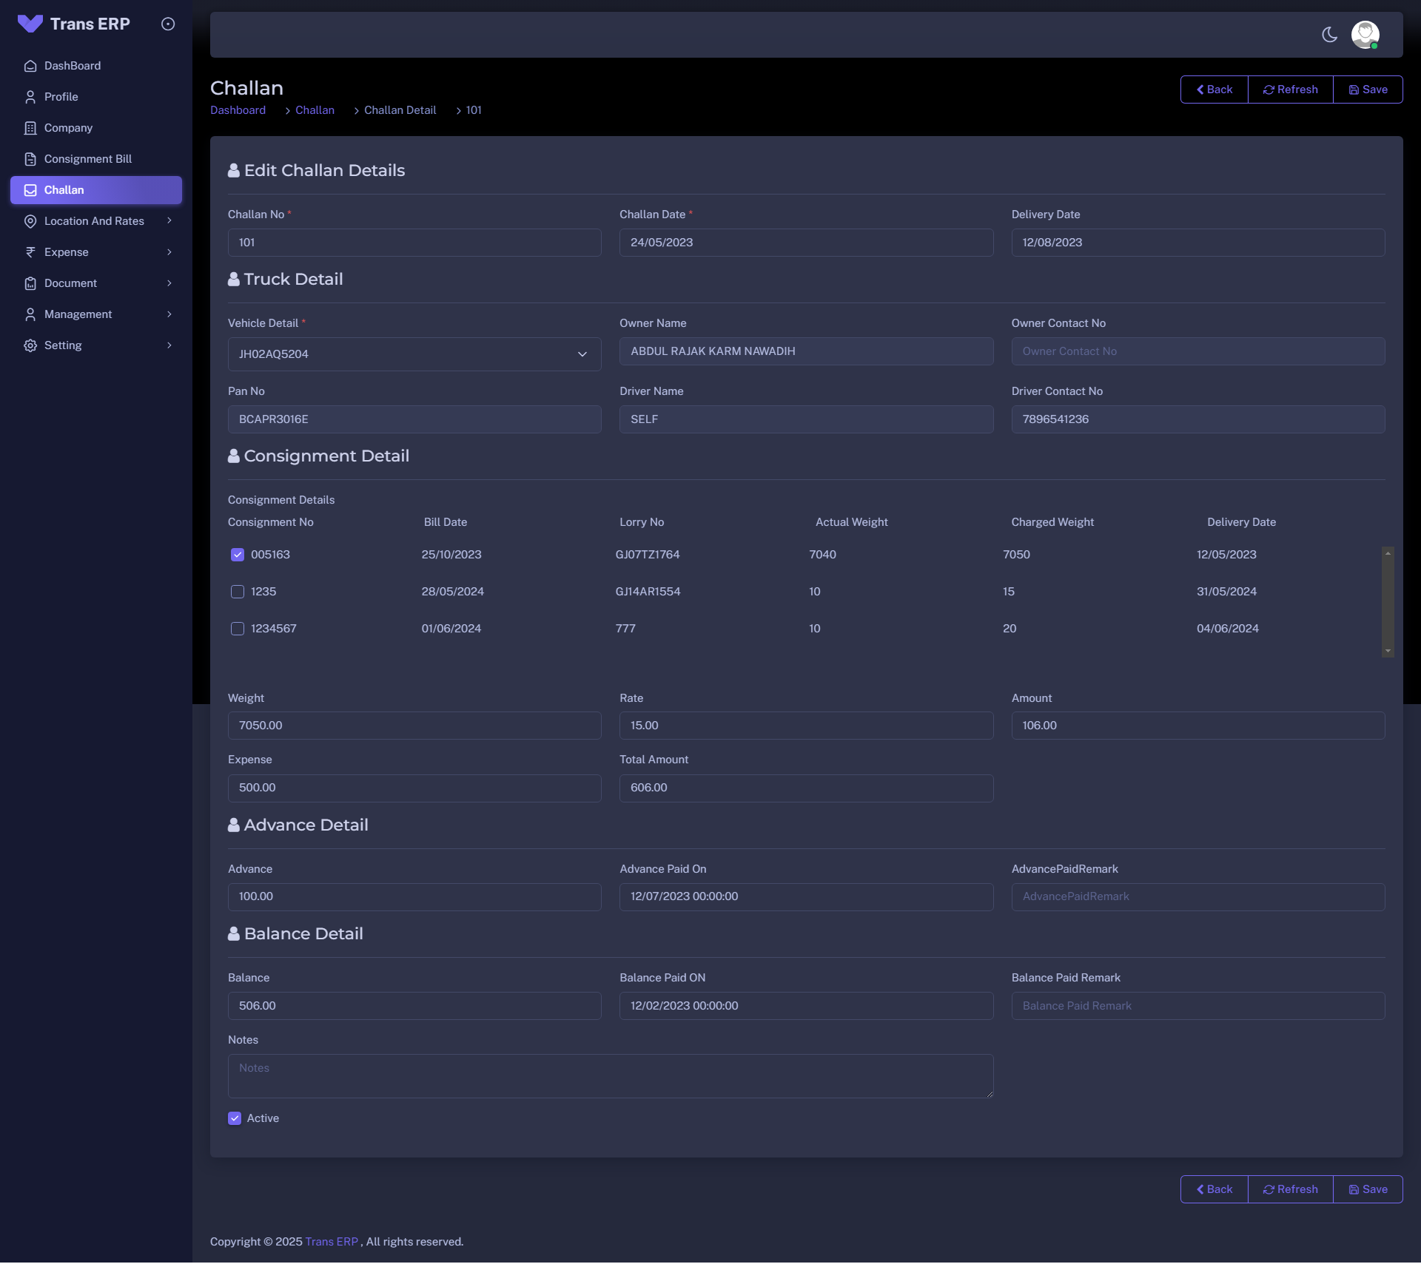The image size is (1421, 1264).
Task: Uncheck consignment 005163 checkbox
Action: tap(238, 555)
